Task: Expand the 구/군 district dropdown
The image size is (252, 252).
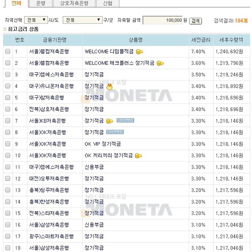Action: click(x=83, y=20)
